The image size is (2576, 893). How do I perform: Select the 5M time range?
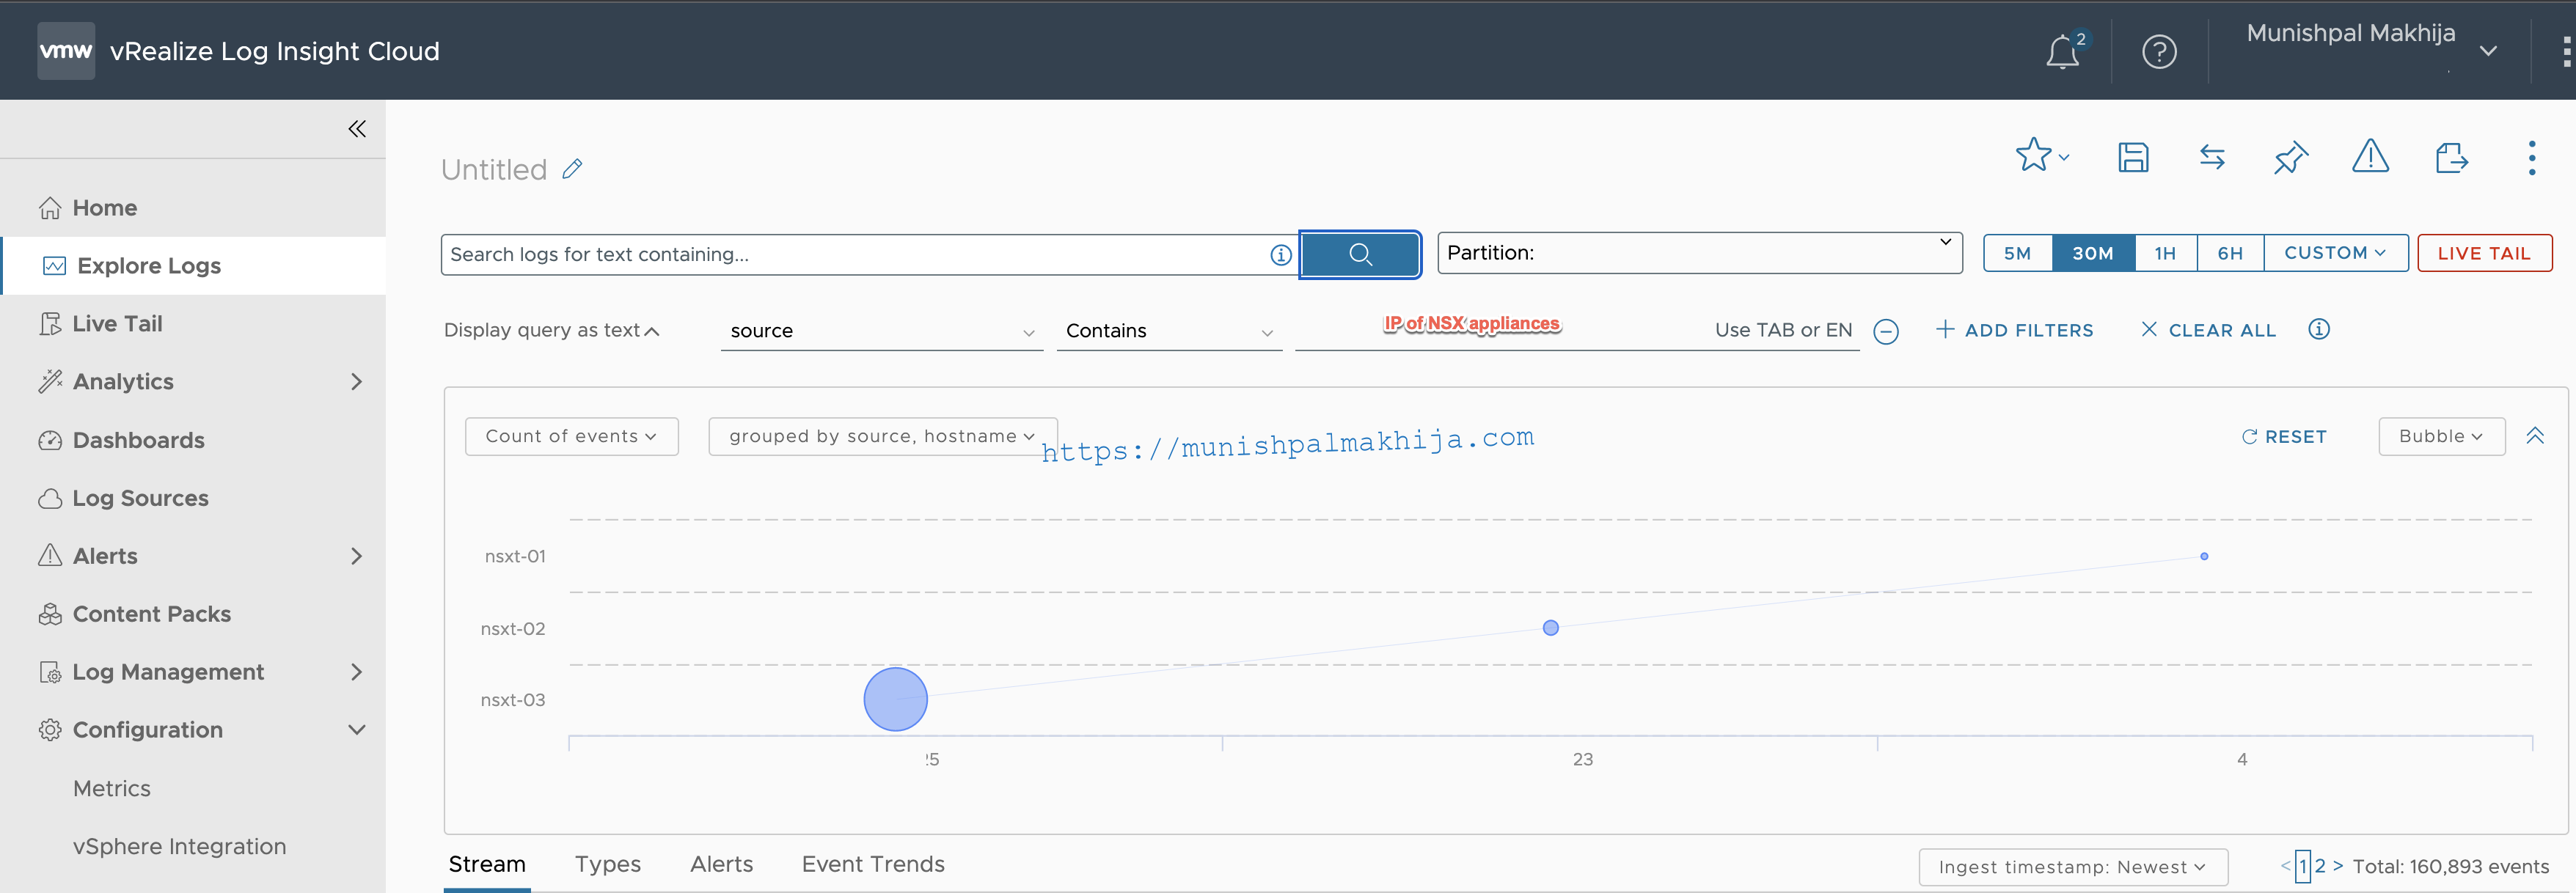click(x=2017, y=253)
